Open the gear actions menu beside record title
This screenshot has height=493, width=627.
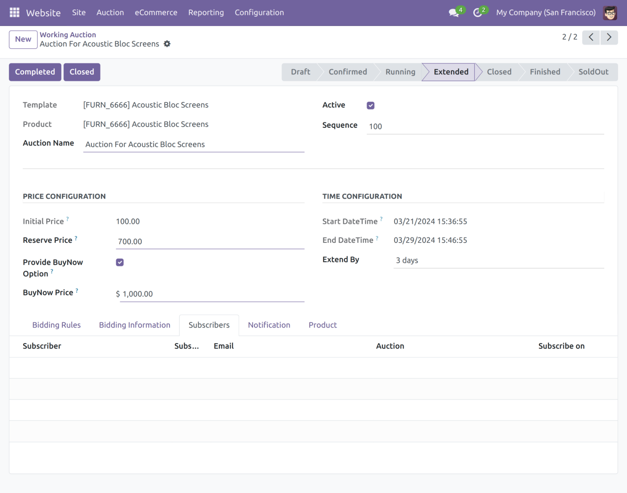[167, 44]
